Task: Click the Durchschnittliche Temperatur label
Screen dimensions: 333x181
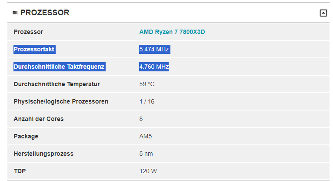Action: (57, 84)
